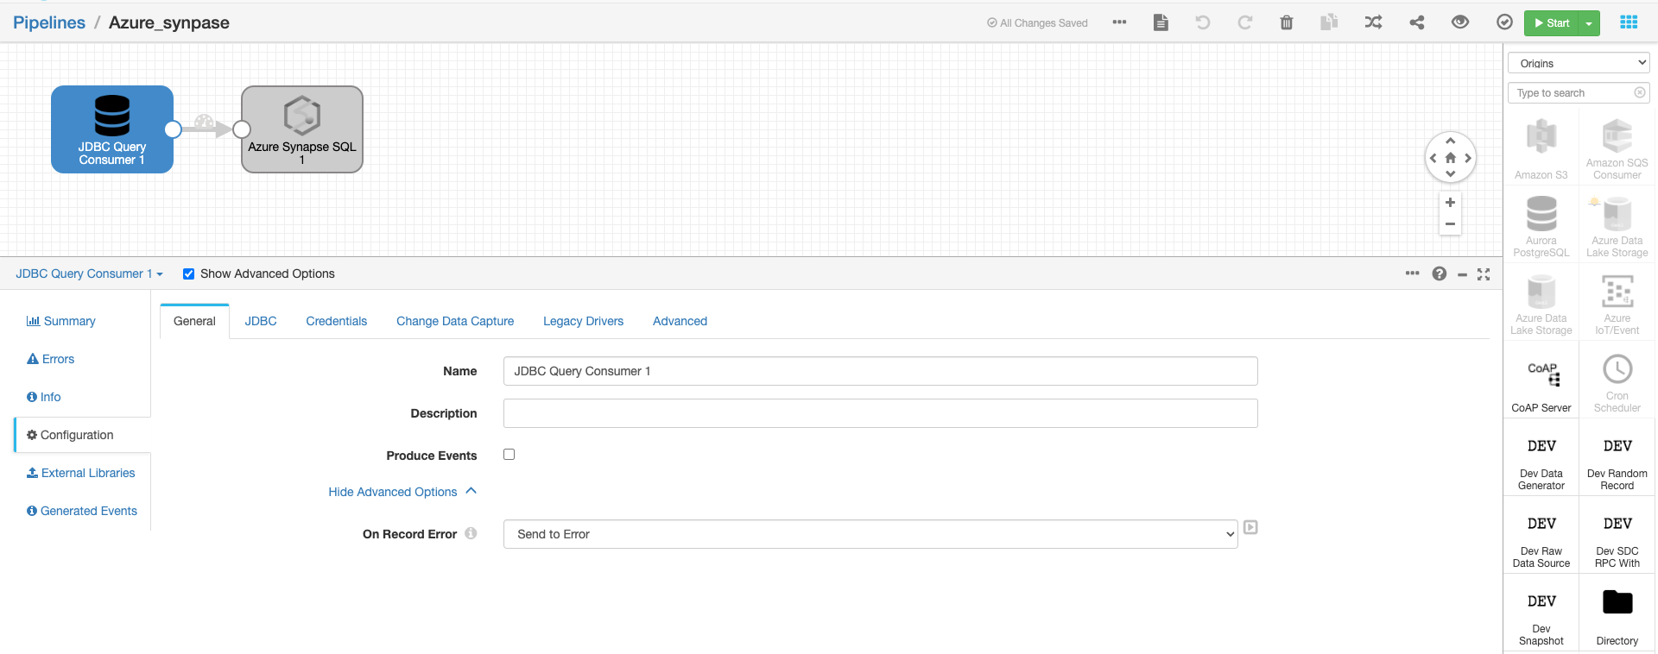
Task: Toggle Show Advanced Options checkbox
Action: [x=188, y=274]
